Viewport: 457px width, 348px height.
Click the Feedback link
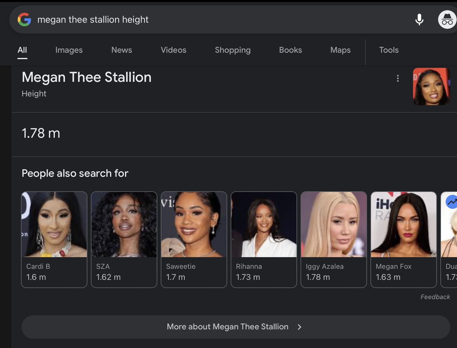pyautogui.click(x=435, y=297)
